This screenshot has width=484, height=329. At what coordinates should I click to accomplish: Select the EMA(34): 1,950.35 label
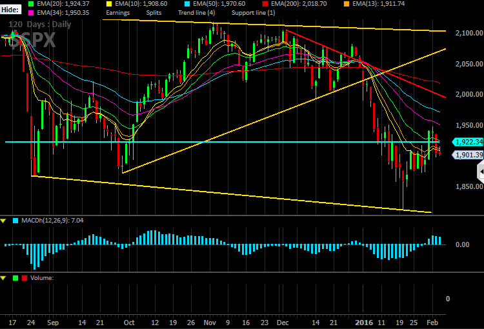[63, 13]
